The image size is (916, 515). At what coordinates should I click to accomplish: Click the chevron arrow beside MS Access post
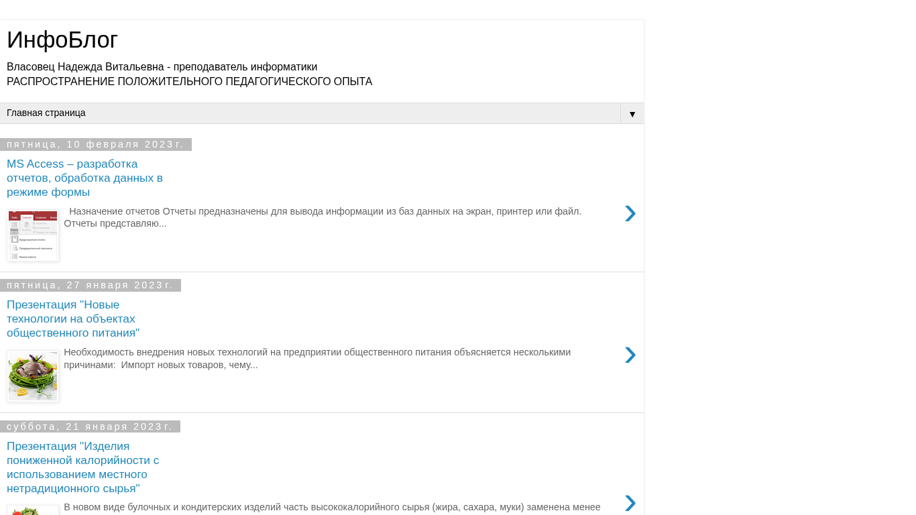coord(630,213)
